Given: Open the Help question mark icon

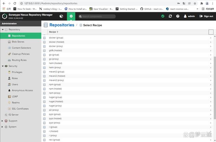Looking at the screenshot, I should coord(178,16).
